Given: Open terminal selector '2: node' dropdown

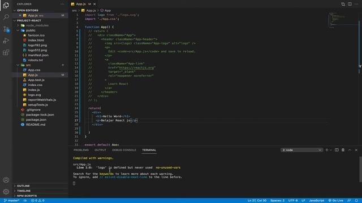Looking at the screenshot, I should click(301, 150).
